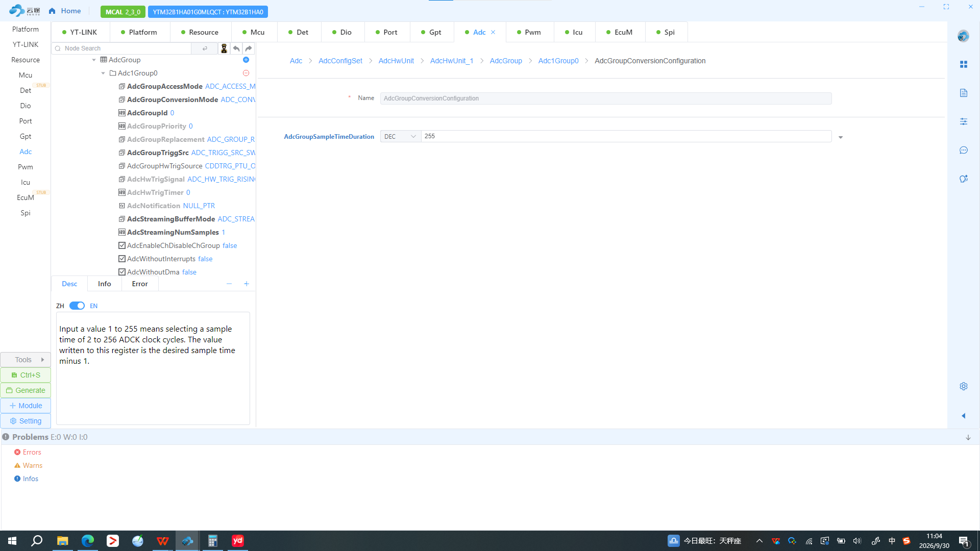Screen dimensions: 980x551
Task: Click the Home icon in the title bar
Action: (x=52, y=11)
